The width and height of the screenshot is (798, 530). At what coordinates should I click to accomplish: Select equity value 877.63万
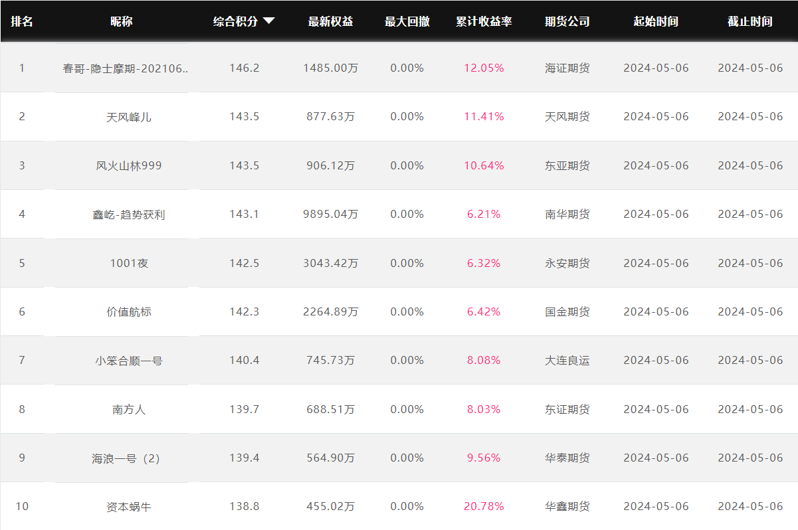click(x=331, y=116)
